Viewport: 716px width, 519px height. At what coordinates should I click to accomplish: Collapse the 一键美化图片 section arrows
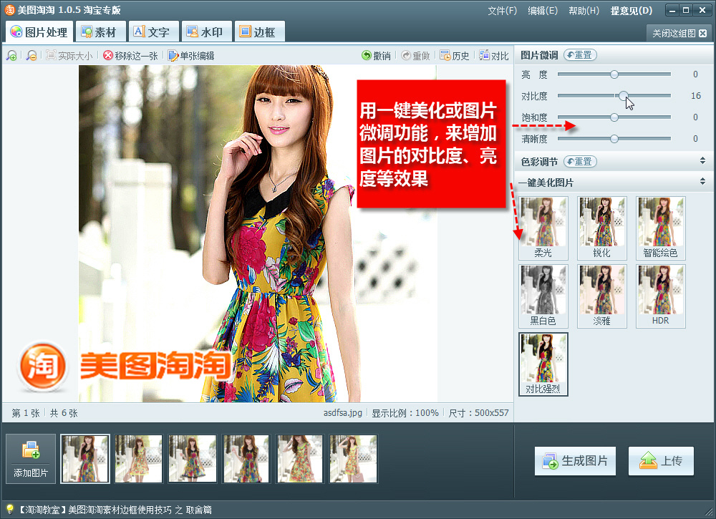(702, 182)
